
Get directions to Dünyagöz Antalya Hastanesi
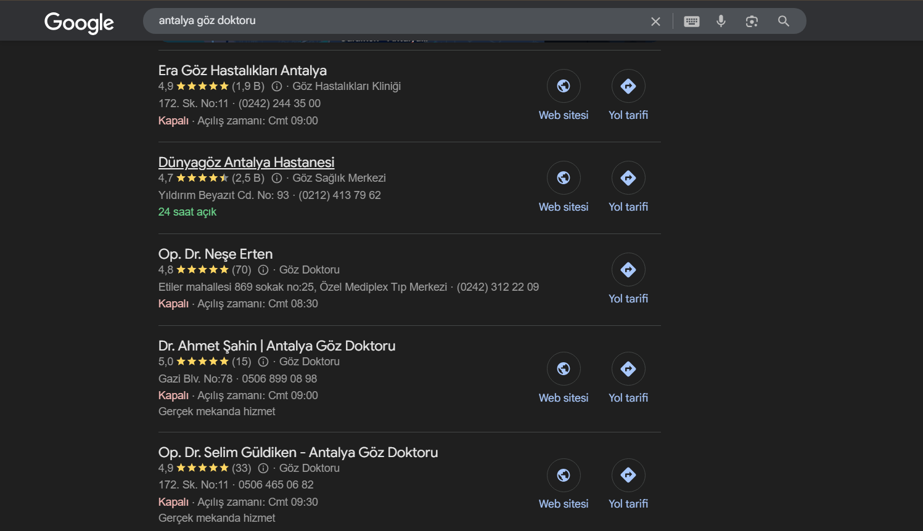pos(628,178)
